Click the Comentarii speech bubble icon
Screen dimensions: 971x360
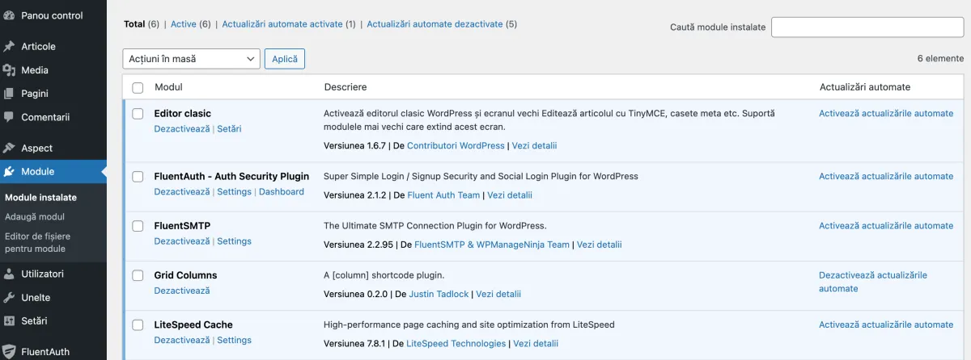click(9, 117)
